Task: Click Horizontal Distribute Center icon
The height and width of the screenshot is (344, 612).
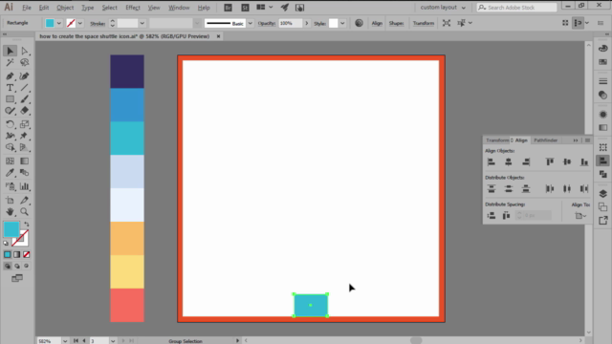Action: coord(567,189)
